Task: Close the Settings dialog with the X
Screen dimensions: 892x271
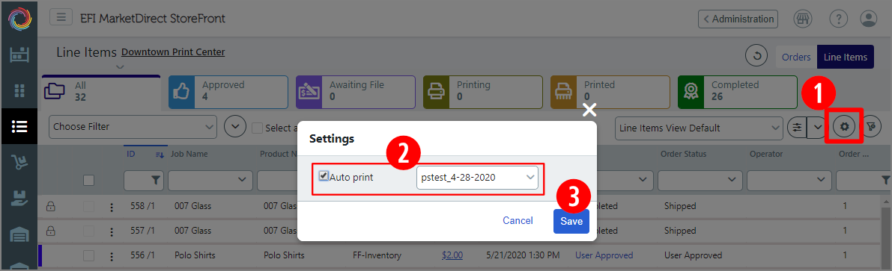Action: coord(590,110)
